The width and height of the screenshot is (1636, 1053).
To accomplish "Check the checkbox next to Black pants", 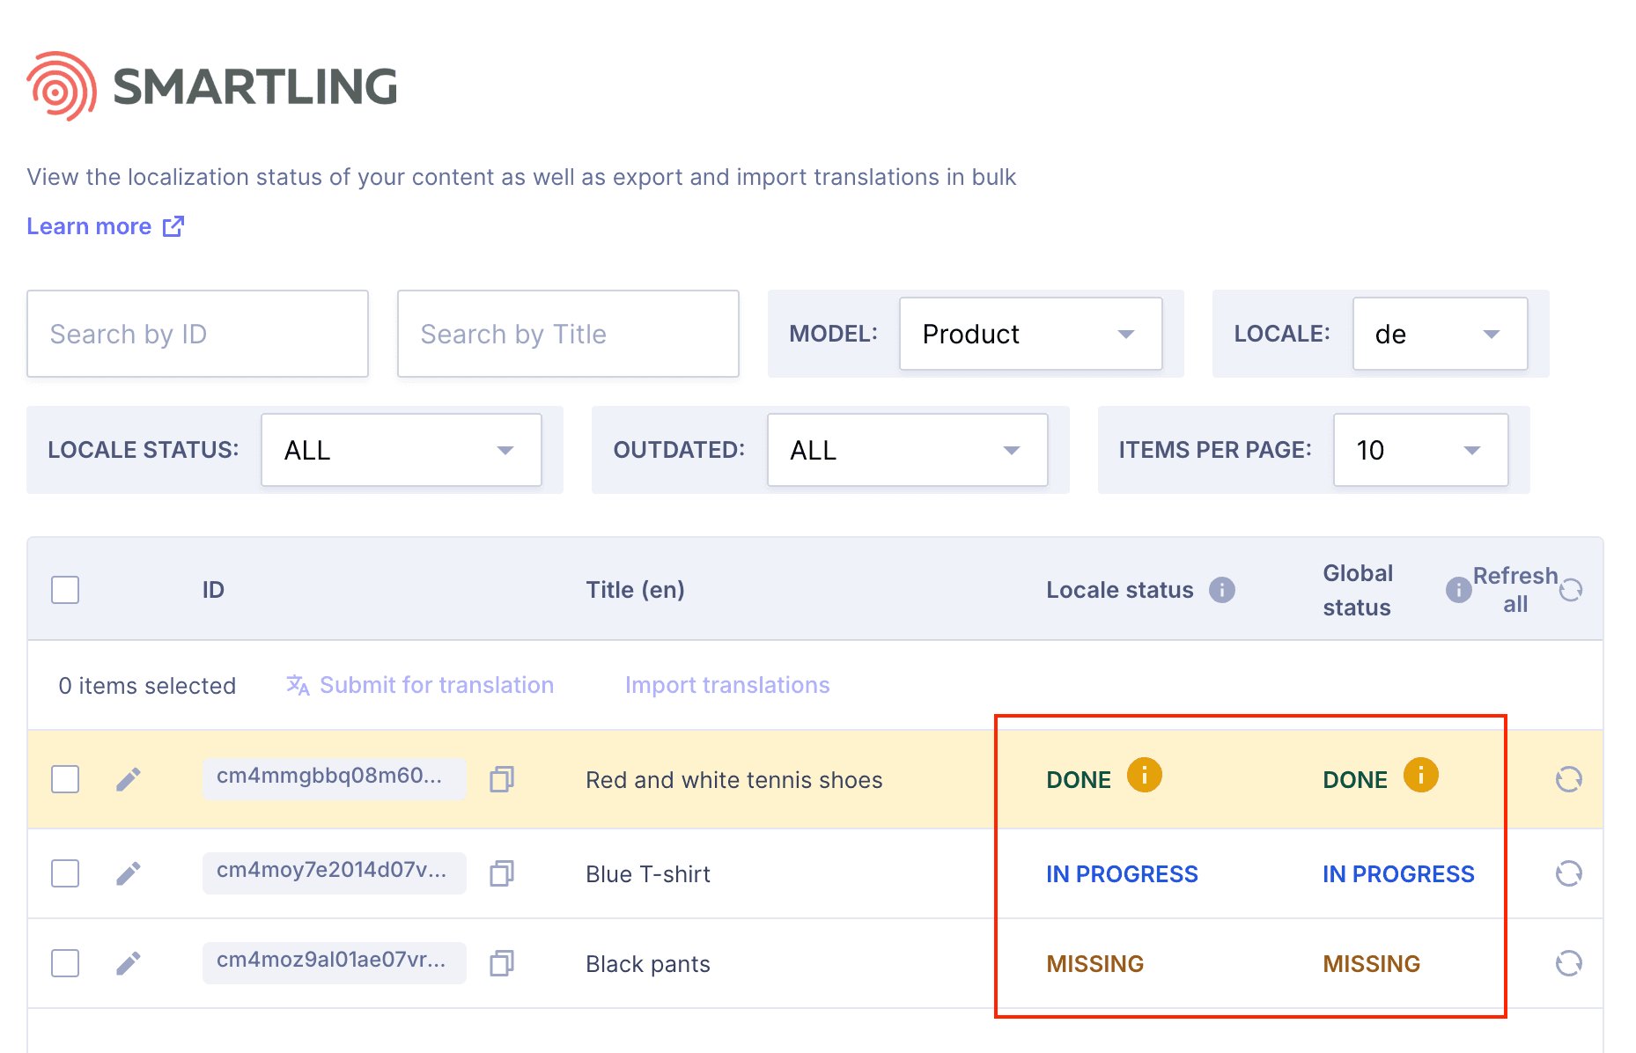I will click(x=64, y=963).
